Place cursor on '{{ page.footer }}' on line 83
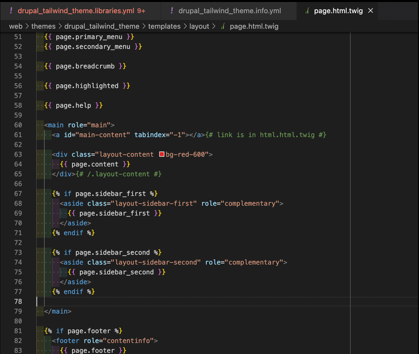The width and height of the screenshot is (419, 354). point(93,350)
